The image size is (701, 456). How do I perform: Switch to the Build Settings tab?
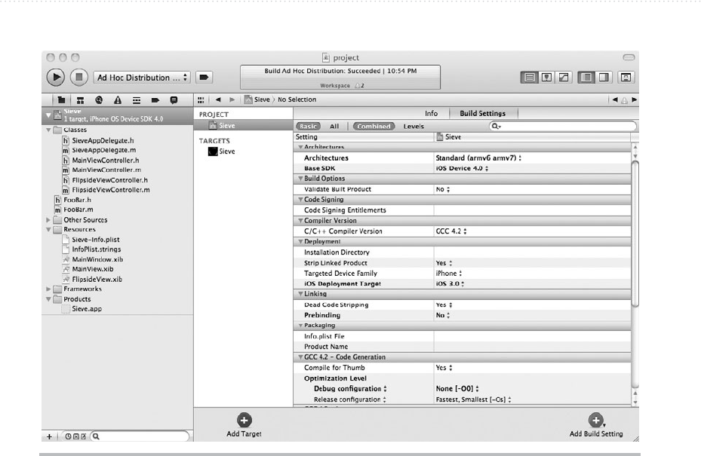482,114
